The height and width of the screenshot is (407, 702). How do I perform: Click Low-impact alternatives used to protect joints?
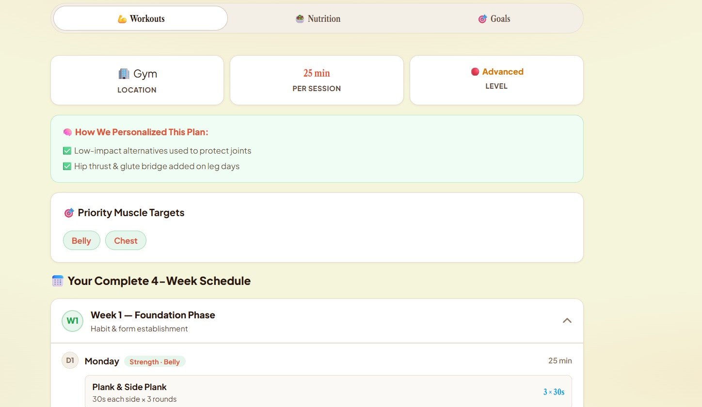pos(162,151)
